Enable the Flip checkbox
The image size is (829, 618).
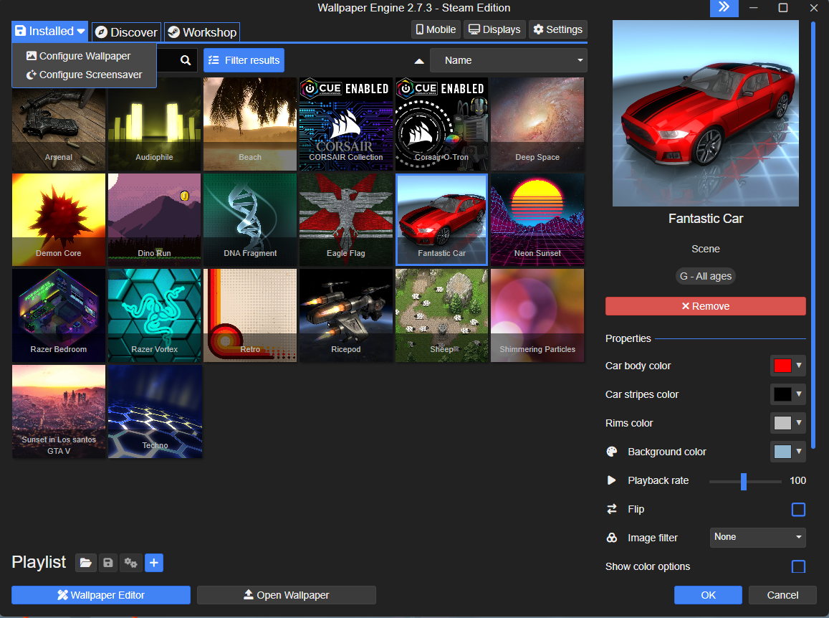click(798, 510)
